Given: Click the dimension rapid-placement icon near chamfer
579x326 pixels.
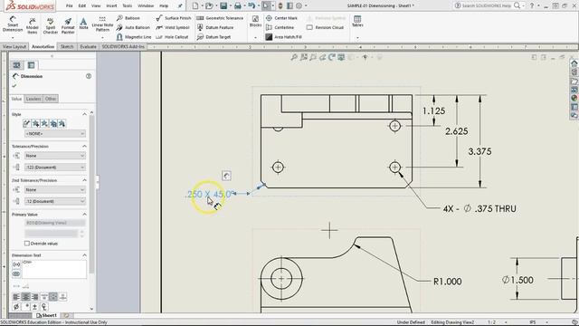Looking at the screenshot, I should click(x=226, y=176).
